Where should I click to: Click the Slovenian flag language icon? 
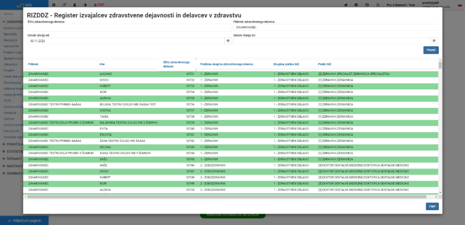point(459,5)
